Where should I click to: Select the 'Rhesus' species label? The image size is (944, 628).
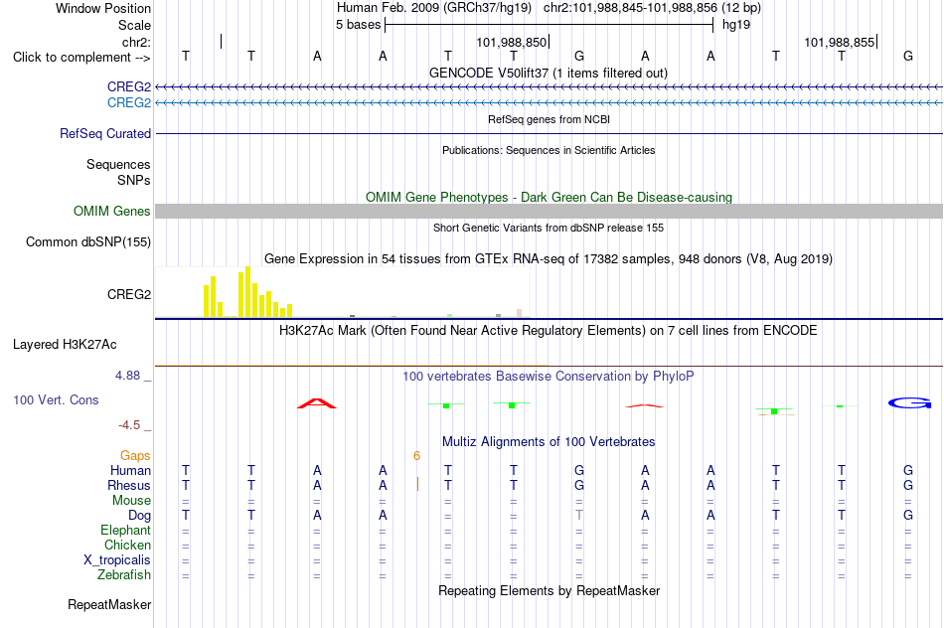(129, 485)
